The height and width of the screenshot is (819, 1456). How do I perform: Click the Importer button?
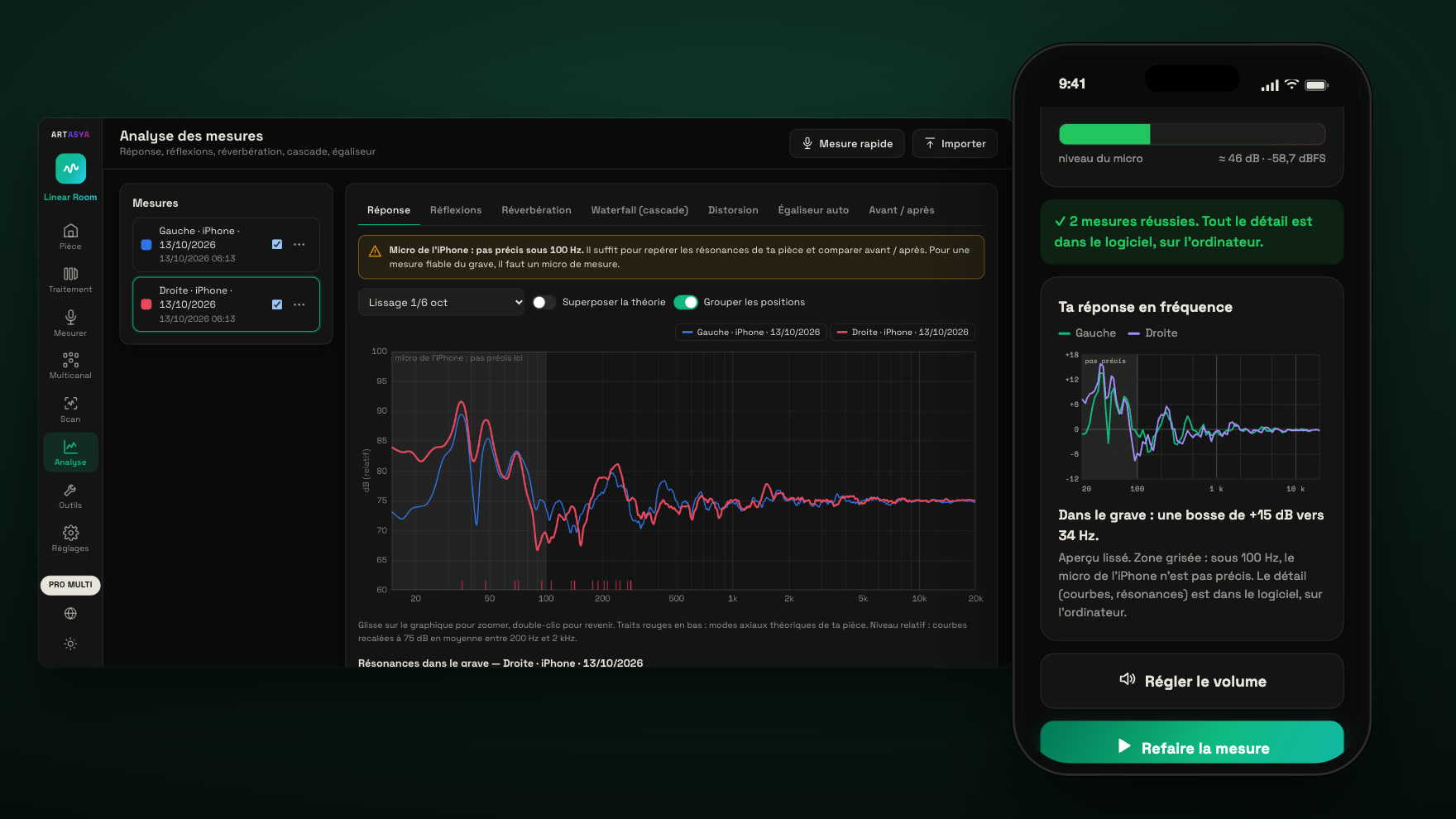(955, 144)
